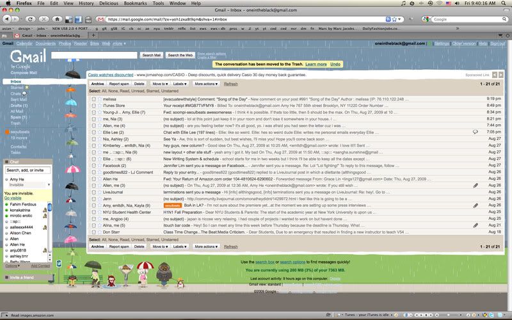Viewport: 512px width, 320px height.
Task: Reload the page with the refresh icon
Action: coord(30,19)
